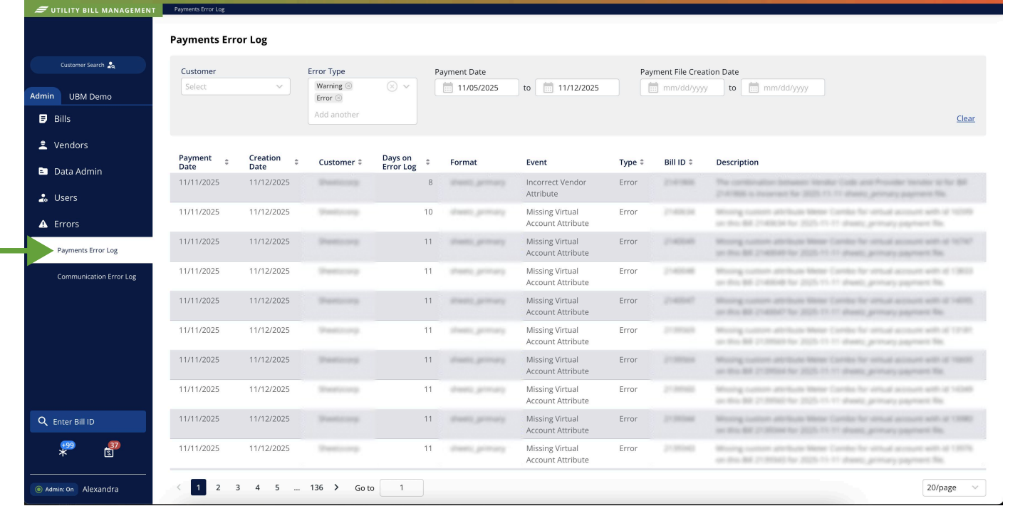Click the Days on Error Log value 8

point(430,182)
